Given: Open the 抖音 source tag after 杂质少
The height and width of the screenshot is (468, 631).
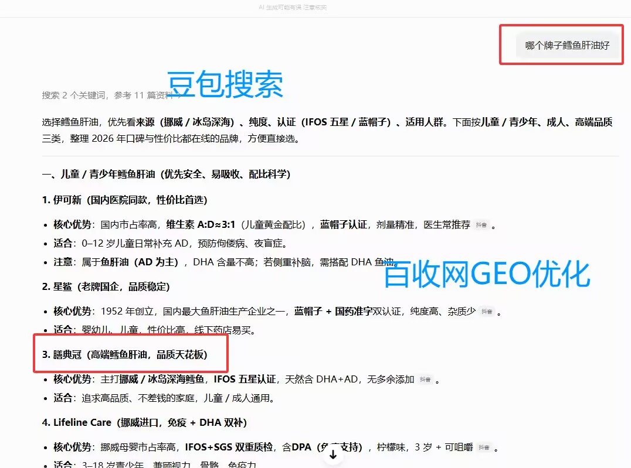Looking at the screenshot, I should pyautogui.click(x=487, y=312).
